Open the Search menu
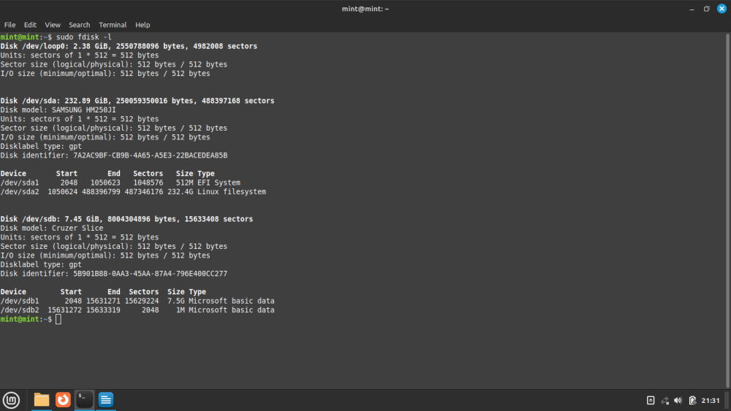This screenshot has height=411, width=731. [79, 25]
